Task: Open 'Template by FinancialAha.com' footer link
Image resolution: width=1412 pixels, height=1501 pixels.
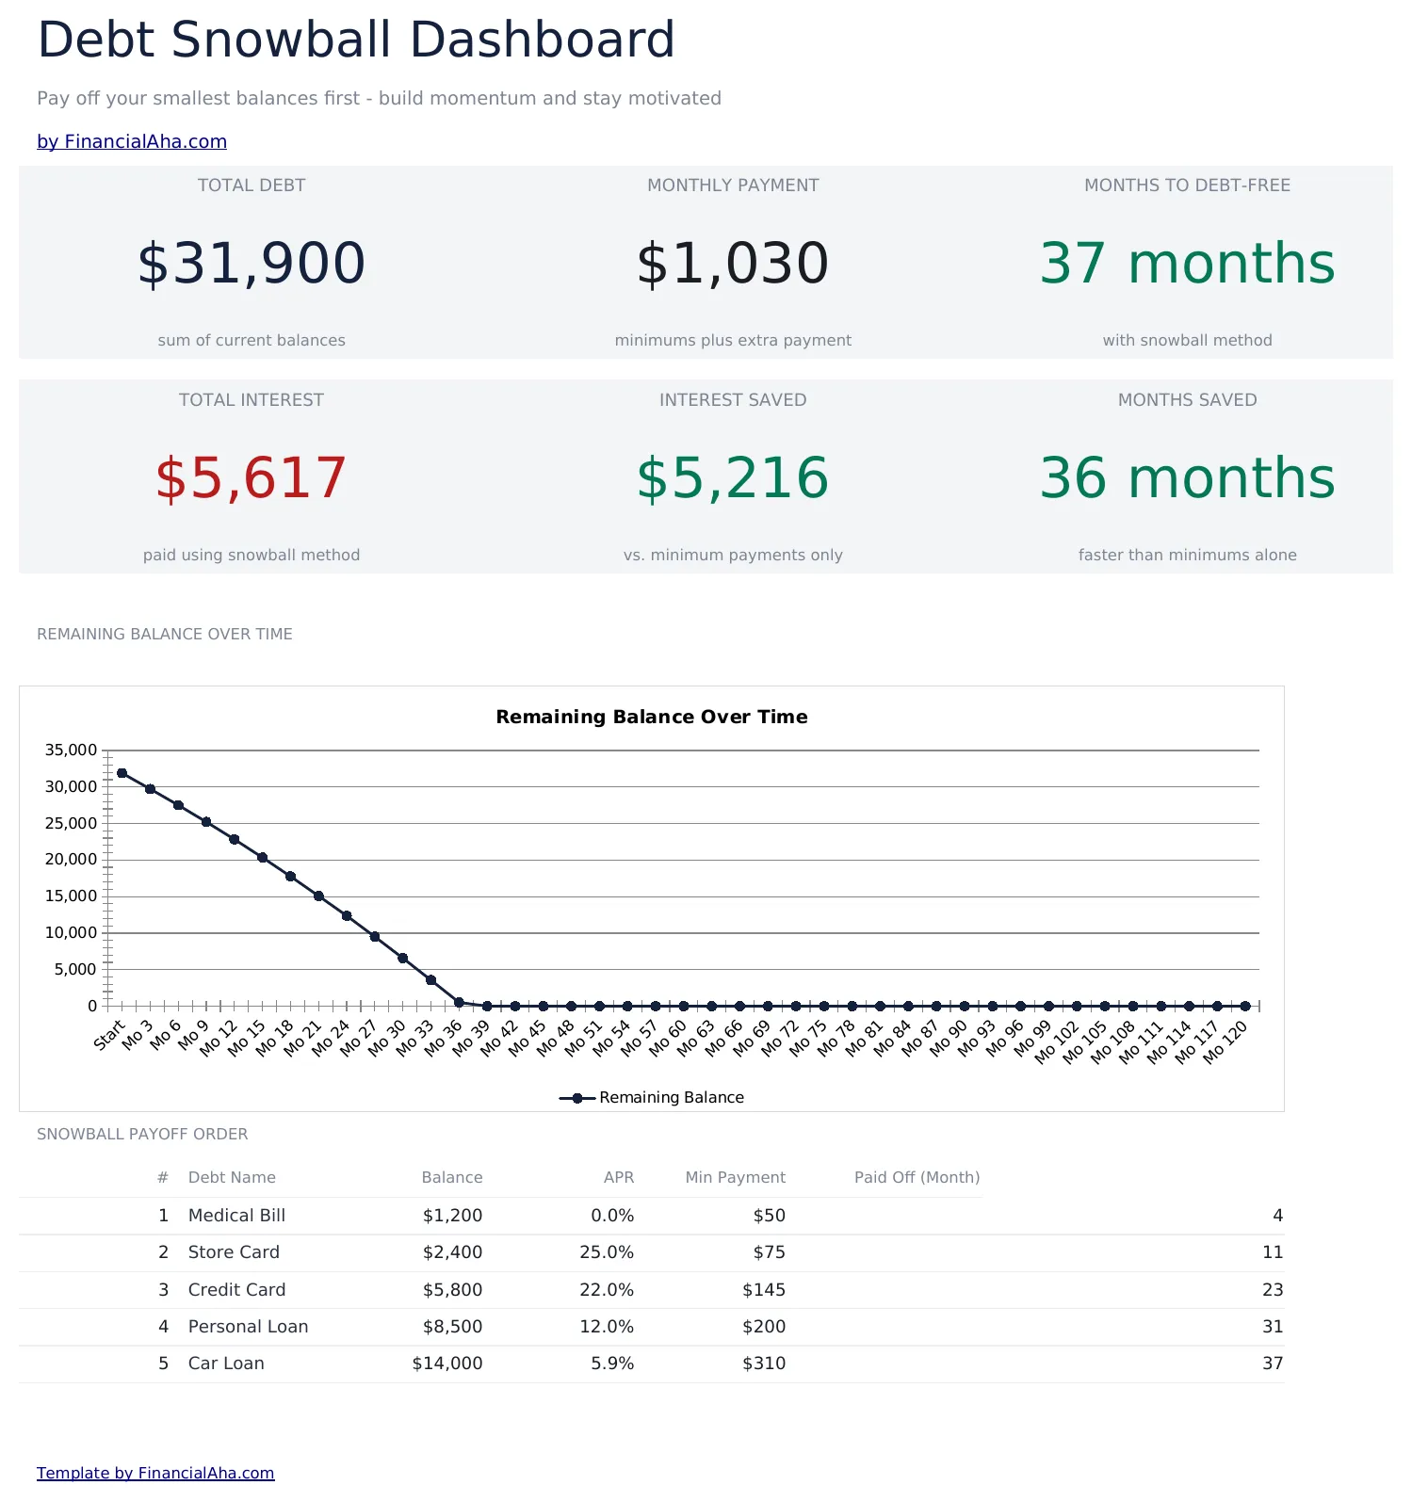Action: click(x=155, y=1473)
